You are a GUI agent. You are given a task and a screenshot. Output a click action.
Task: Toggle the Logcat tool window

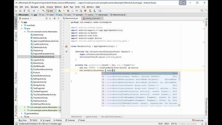[x=45, y=120]
